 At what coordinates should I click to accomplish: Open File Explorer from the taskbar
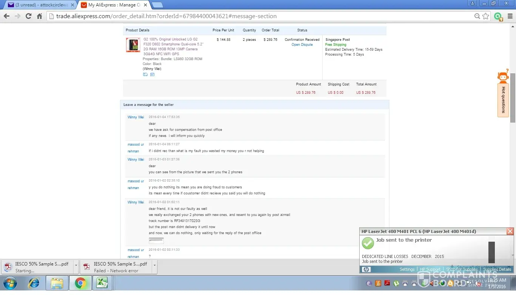pyautogui.click(x=57, y=283)
